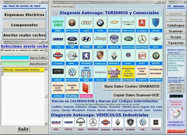Choose the MAN truck logo
Viewport: 187px width, 135px height.
point(81,123)
